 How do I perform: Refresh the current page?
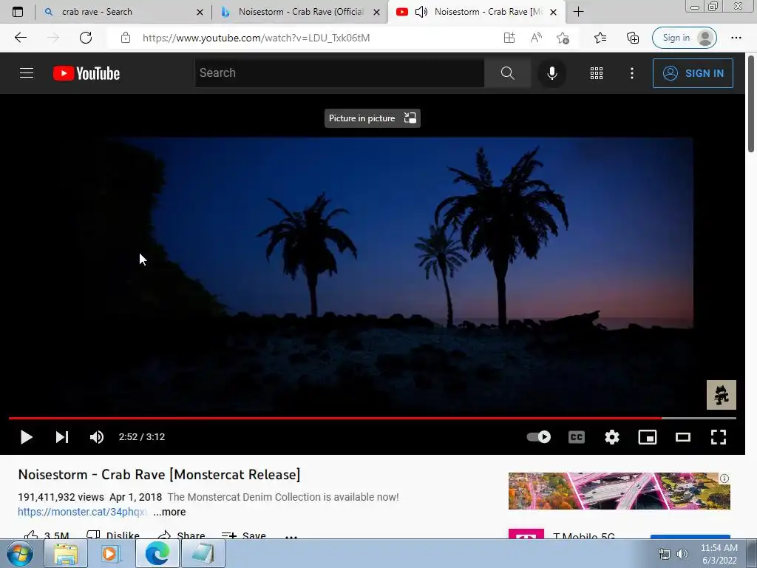coord(86,38)
